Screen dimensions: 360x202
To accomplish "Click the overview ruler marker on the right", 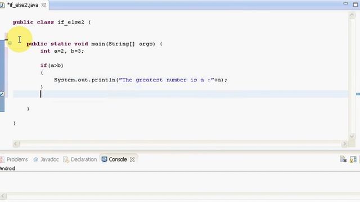I will [x=358, y=94].
